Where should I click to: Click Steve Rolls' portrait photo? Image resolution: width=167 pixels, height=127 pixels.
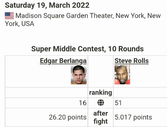(x=122, y=75)
